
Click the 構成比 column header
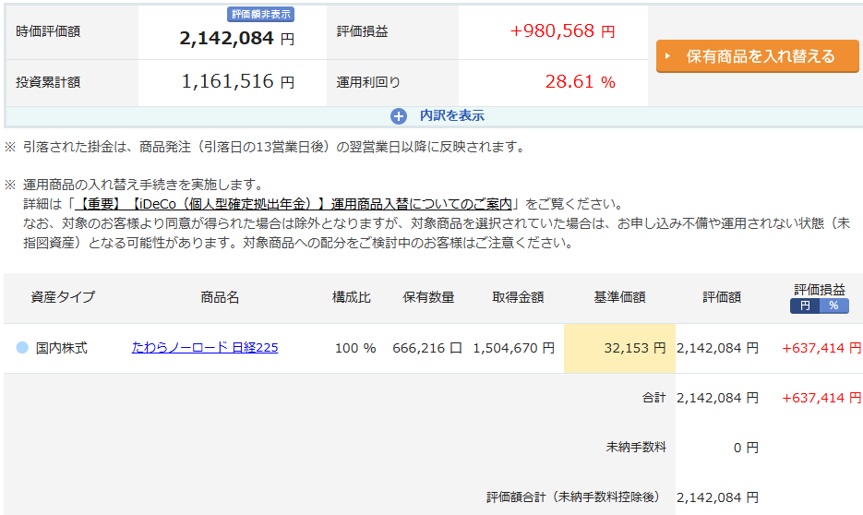352,297
